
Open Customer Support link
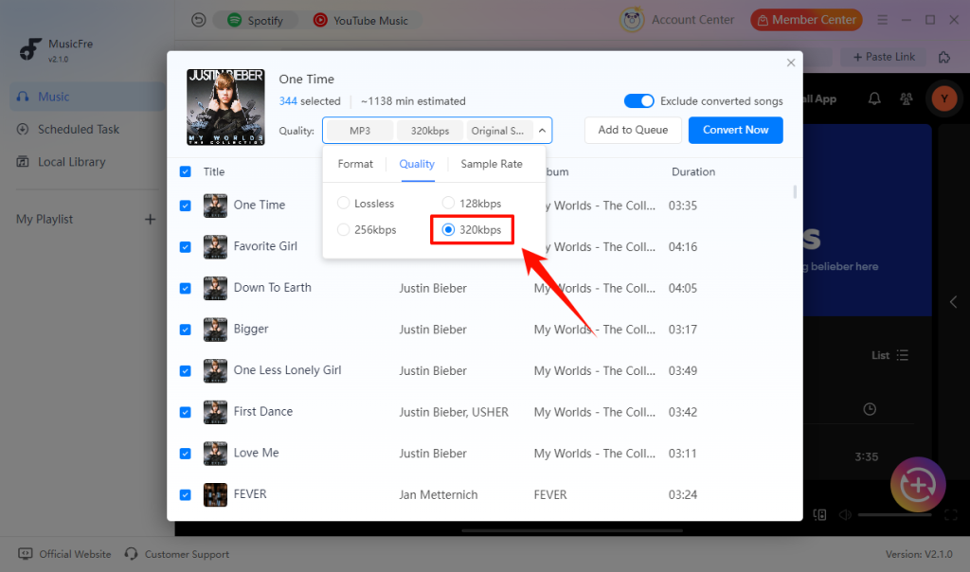pyautogui.click(x=177, y=554)
